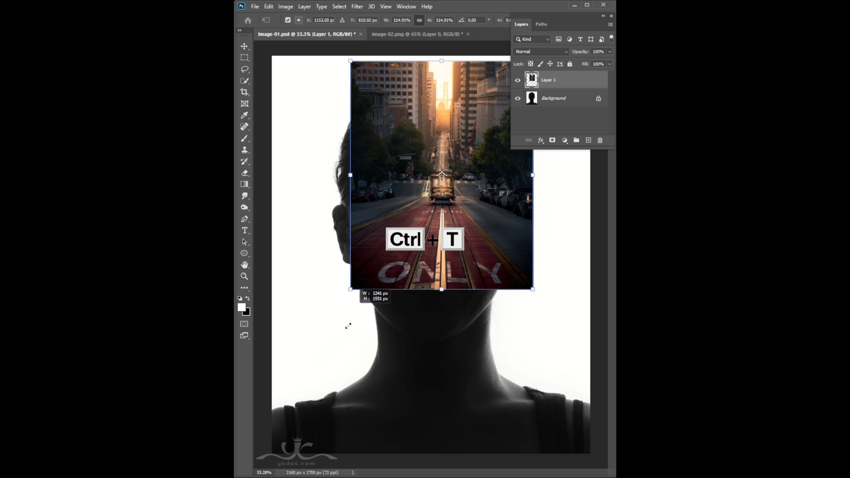Screen dimensions: 850x478
Task: Select the Move tool
Action: pos(244,46)
